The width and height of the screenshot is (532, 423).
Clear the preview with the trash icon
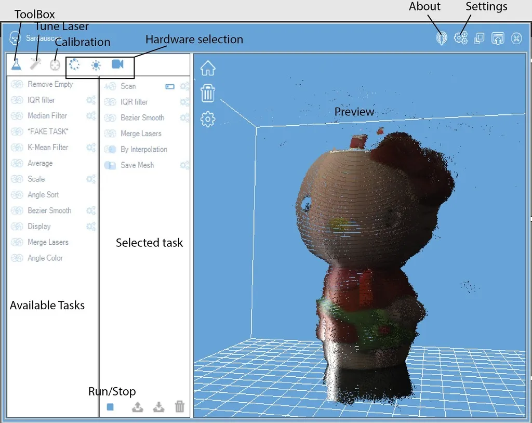[x=208, y=94]
